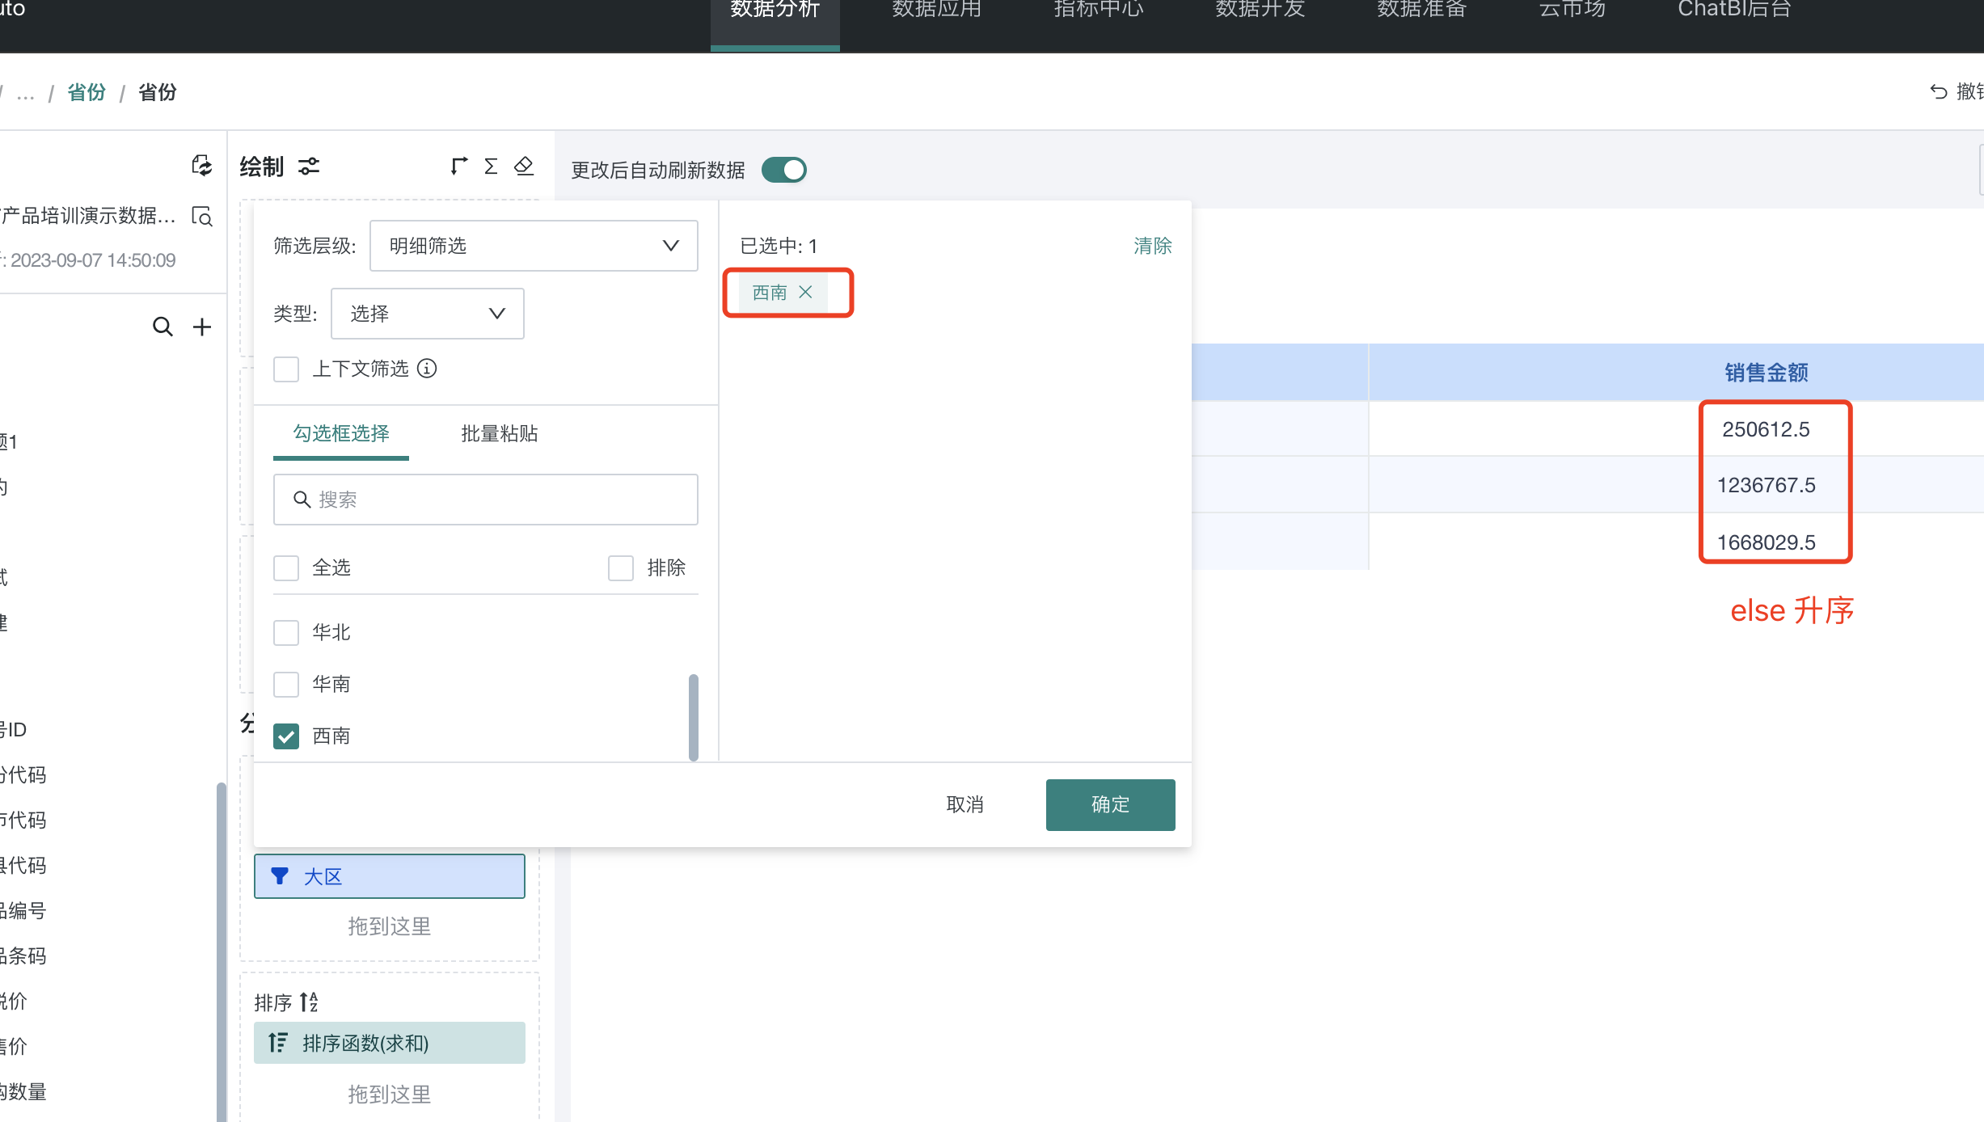Click the 确定 confirm button
The image size is (1984, 1122).
(1109, 804)
